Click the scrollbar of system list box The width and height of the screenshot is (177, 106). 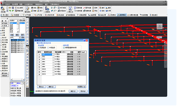point(18,27)
